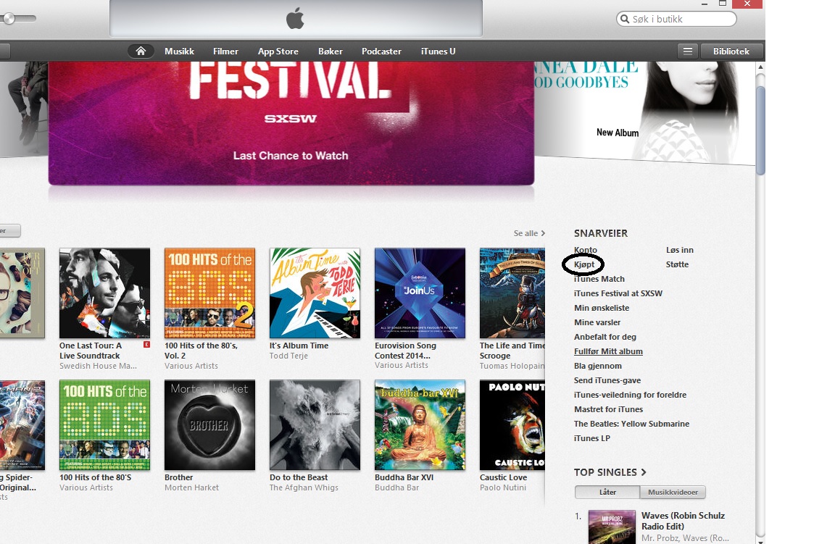The height and width of the screenshot is (544, 835).
Task: Open the Støtte link
Action: 677,264
